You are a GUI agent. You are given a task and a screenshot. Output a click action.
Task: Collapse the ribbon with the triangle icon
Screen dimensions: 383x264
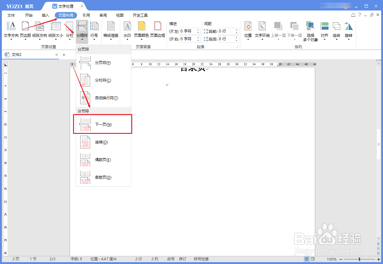pos(353,15)
